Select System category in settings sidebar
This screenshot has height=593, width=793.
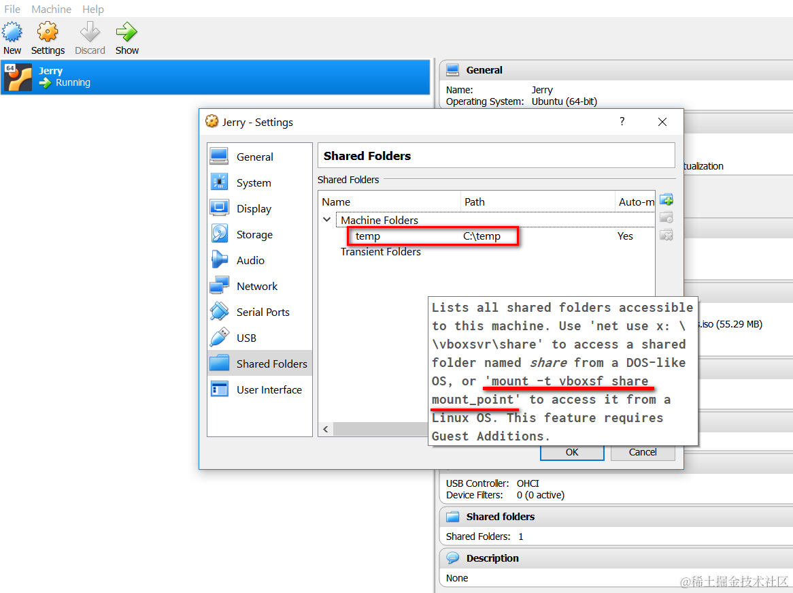260,183
